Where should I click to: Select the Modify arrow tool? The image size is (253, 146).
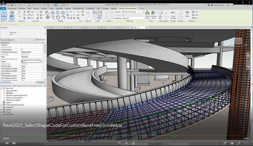[4, 15]
